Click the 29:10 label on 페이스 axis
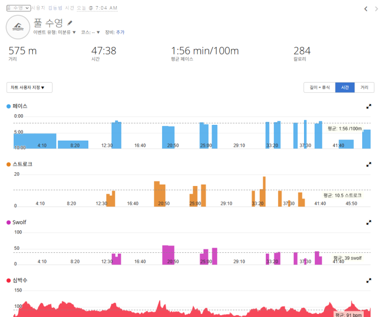379x317 pixels. coord(239,146)
